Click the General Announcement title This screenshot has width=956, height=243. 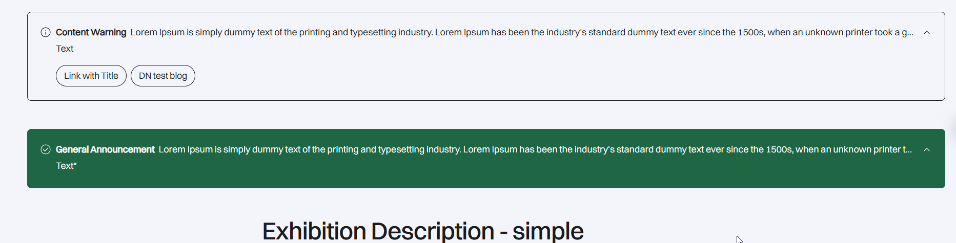point(105,149)
